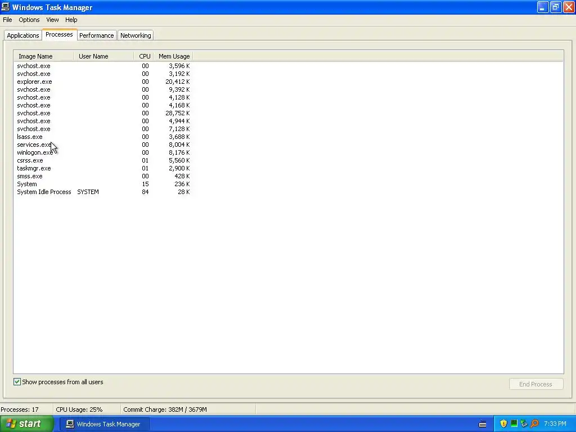
Task: Click the 5,560 K memory value
Action: point(179,160)
